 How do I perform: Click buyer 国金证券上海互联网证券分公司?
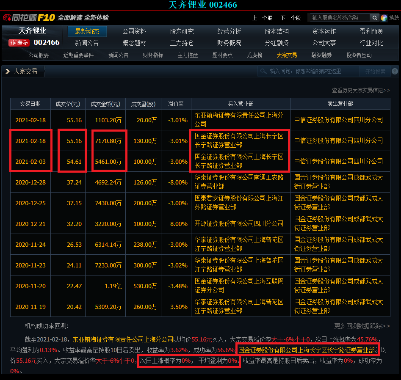pos(239,286)
